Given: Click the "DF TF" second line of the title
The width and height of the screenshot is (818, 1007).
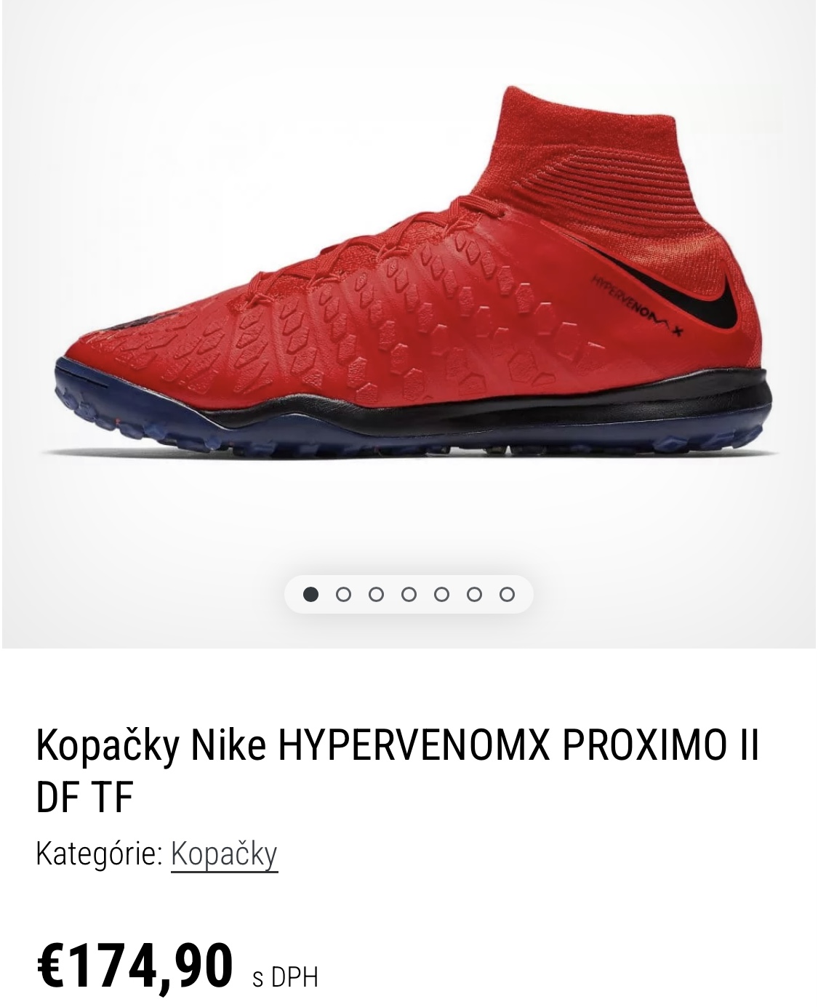Looking at the screenshot, I should click(84, 795).
